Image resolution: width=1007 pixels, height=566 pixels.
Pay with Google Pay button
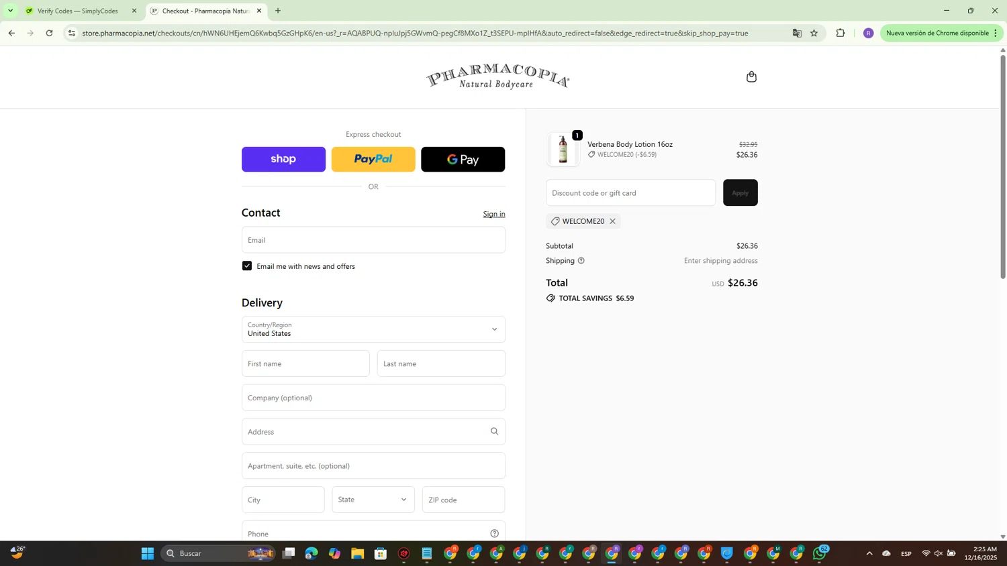[x=463, y=160]
